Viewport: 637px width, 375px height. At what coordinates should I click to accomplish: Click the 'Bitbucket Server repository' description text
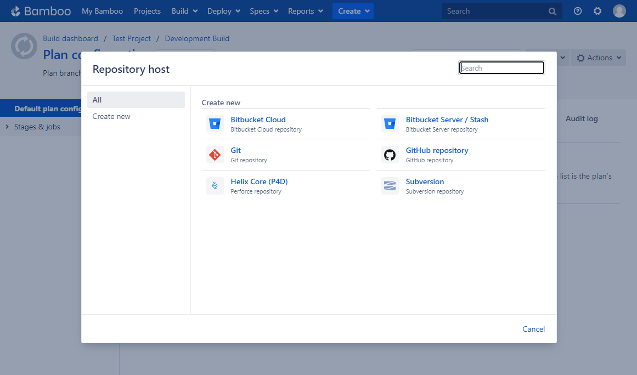442,129
